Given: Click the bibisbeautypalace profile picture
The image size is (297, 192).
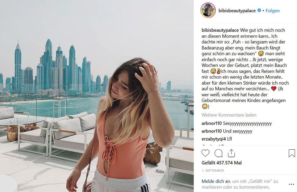Looking at the screenshot, I should coord(208,10).
